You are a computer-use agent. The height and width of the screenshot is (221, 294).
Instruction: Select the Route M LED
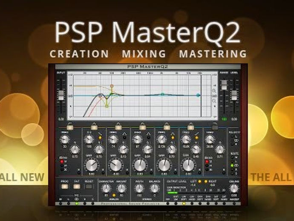[x=232, y=157]
